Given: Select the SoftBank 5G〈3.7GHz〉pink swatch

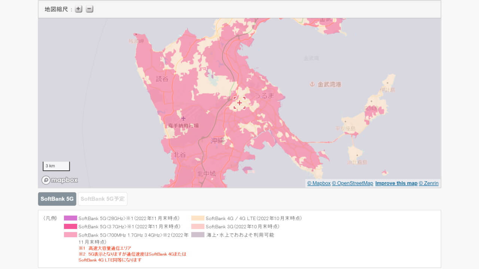Looking at the screenshot, I should (70, 226).
